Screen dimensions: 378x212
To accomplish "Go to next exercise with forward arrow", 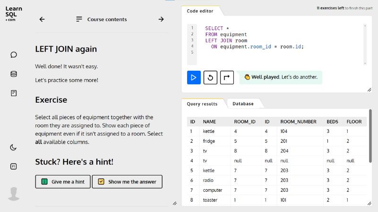I will 161,19.
